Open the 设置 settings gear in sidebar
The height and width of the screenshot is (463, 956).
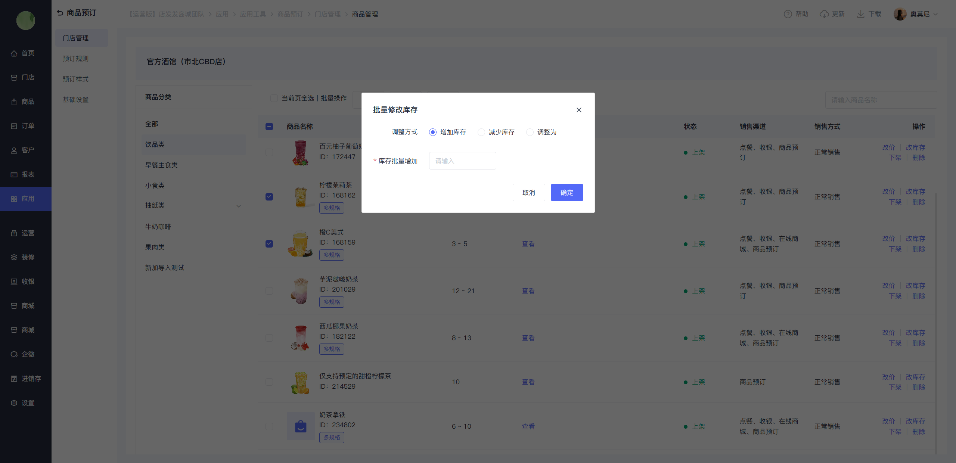coord(14,403)
